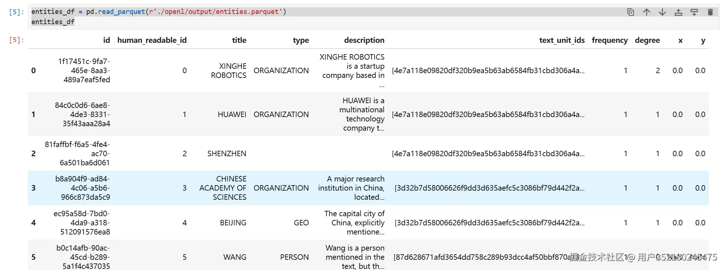Click the output prompt [5] to collapse output
The height and width of the screenshot is (270, 725).
16,40
